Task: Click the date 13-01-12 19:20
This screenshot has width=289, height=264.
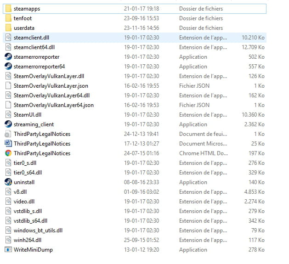Action: point(142,250)
